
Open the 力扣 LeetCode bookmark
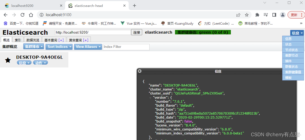[216, 24]
